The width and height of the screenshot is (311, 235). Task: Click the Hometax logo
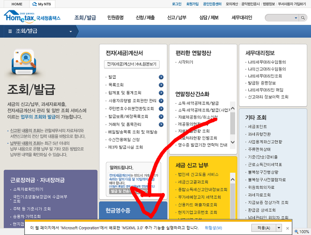click(x=32, y=16)
